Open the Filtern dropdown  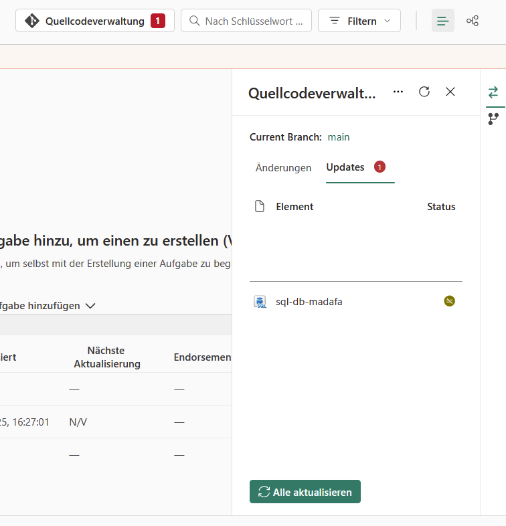coord(359,21)
